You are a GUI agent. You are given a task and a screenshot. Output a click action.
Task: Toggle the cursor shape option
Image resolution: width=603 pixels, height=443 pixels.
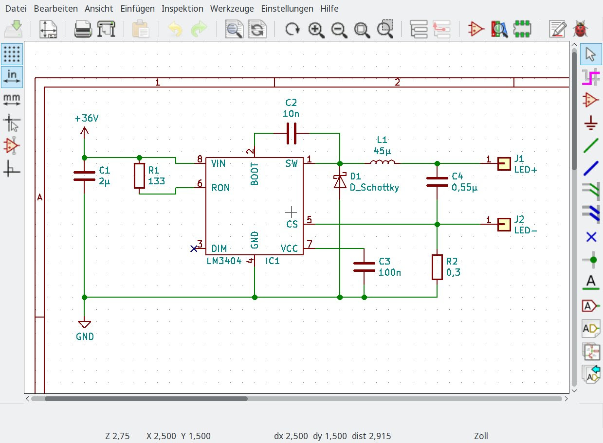point(12,123)
